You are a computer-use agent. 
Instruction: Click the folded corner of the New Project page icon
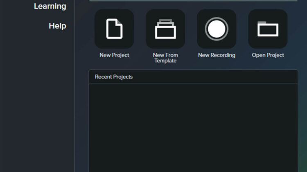[x=120, y=22]
